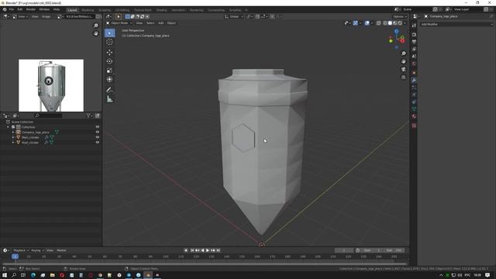Toggle the viewport camera view icon

pyautogui.click(x=403, y=69)
